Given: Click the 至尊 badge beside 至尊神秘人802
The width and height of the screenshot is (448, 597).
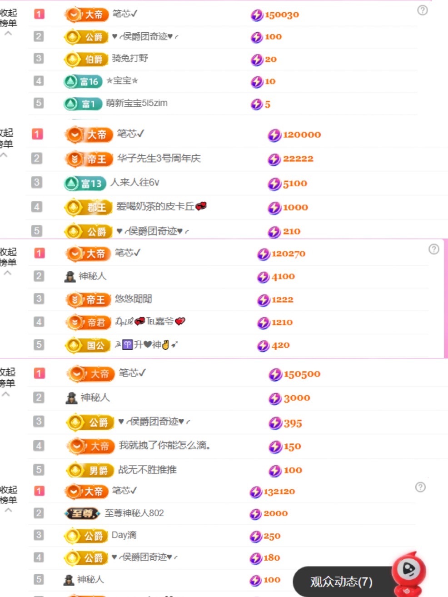Looking at the screenshot, I should point(82,513).
